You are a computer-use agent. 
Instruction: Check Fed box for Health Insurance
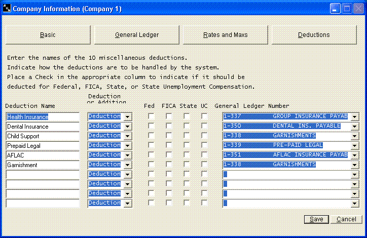[x=151, y=116]
